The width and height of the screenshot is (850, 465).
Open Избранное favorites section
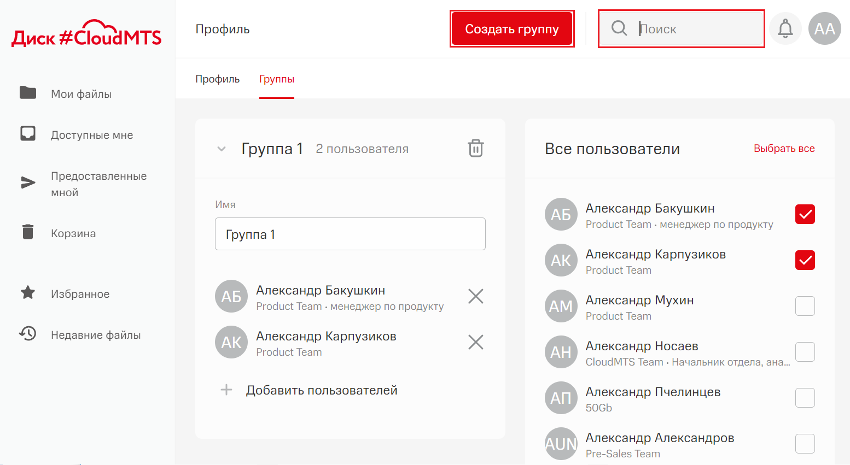[80, 294]
